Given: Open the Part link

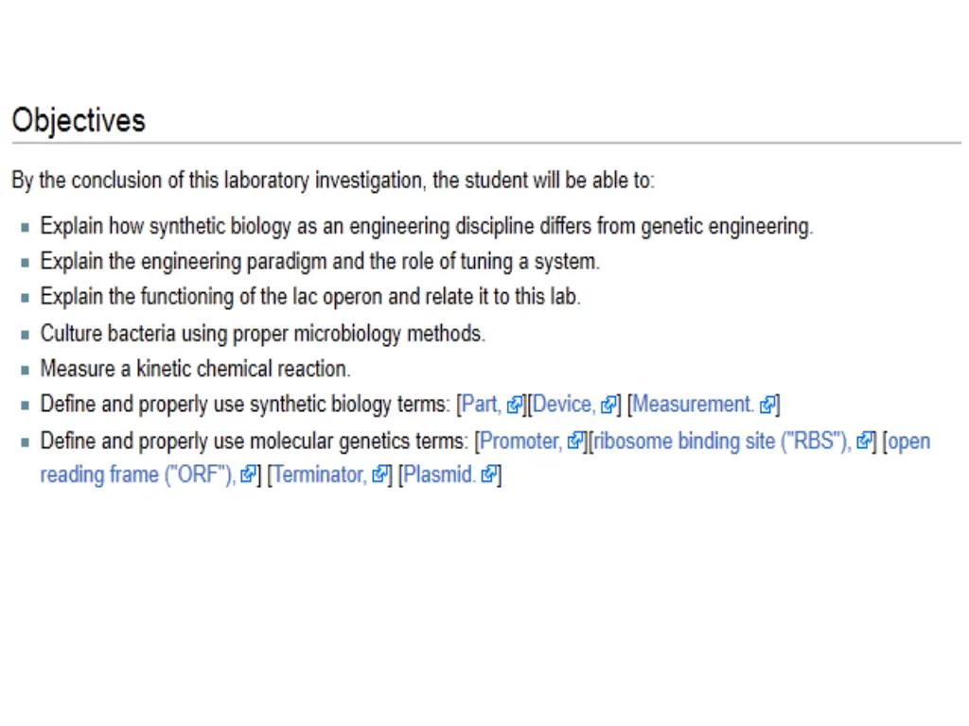Looking at the screenshot, I should tap(482, 405).
